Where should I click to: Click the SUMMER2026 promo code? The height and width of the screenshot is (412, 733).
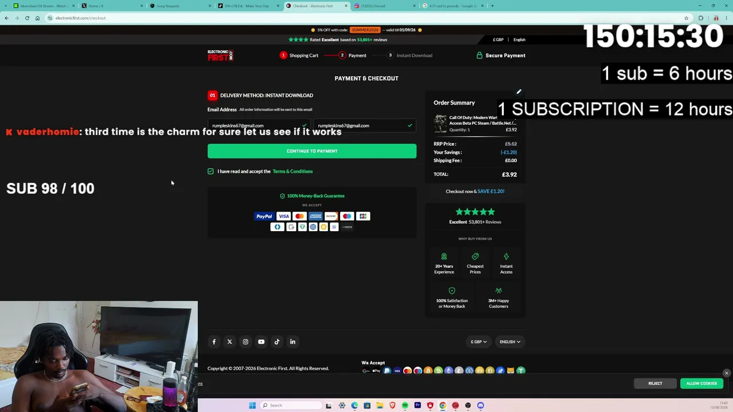coord(365,30)
